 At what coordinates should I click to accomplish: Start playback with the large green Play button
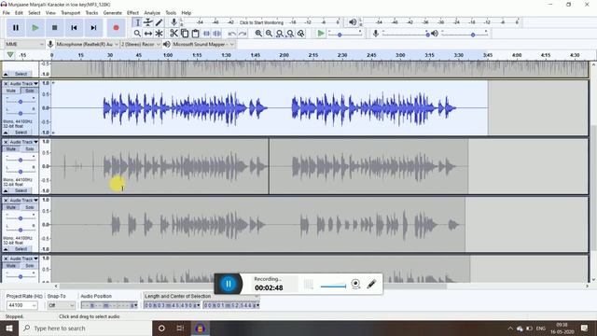[35, 28]
